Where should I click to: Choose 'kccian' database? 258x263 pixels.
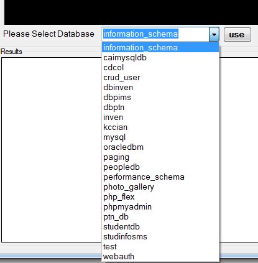click(x=160, y=127)
